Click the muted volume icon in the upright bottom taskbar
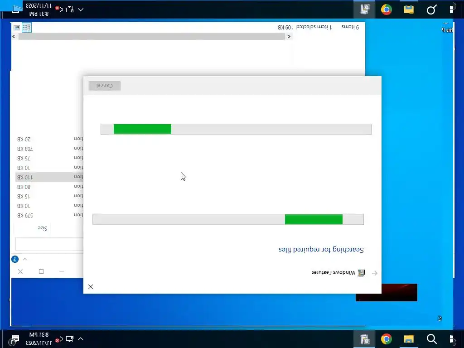 pos(59,339)
